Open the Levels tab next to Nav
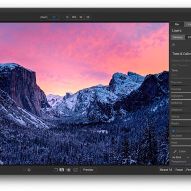Viewport: 191px width, 191px height. click(188, 24)
